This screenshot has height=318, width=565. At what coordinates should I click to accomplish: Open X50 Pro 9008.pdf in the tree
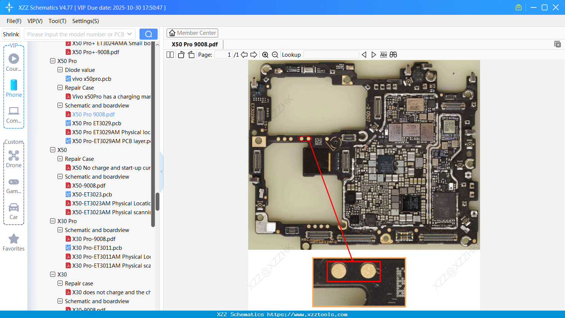pyautogui.click(x=93, y=114)
